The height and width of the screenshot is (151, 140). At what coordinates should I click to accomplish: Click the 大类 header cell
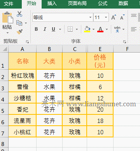tap(49, 61)
